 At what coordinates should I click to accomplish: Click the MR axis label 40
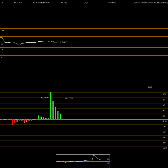pyautogui.click(x=164, y=111)
